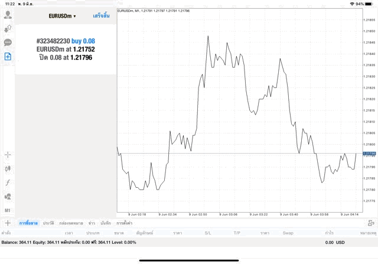
Task: Click the Balance: 364.11 status text
Action: 17,242
